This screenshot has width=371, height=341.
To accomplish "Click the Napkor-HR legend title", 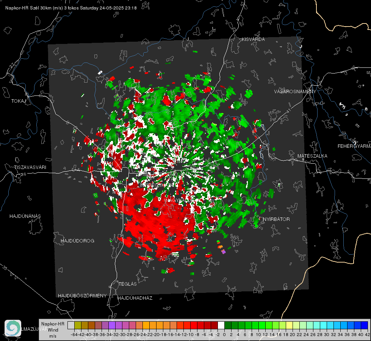I will [x=53, y=324].
